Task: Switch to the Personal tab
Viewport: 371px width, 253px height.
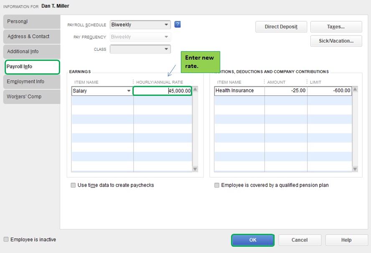Action: click(x=32, y=21)
